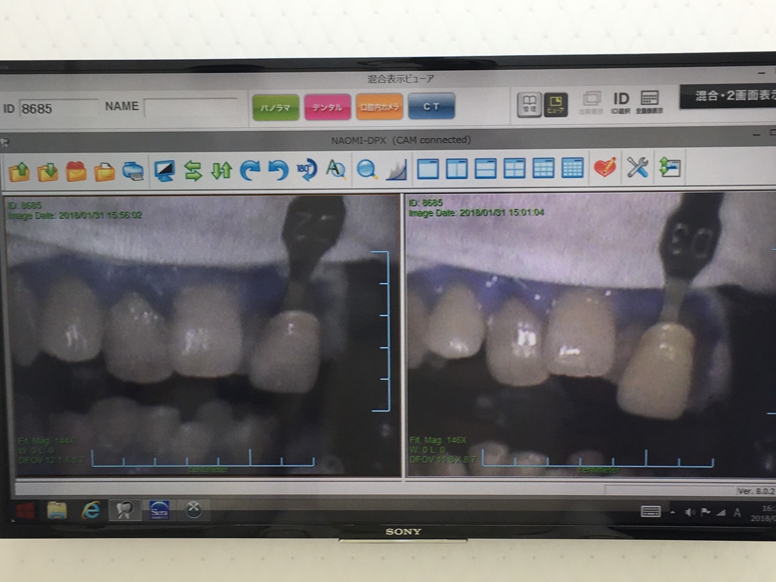Flip image horizontally with green arrows icon
Screen dimensions: 776x582
pyautogui.click(x=193, y=171)
